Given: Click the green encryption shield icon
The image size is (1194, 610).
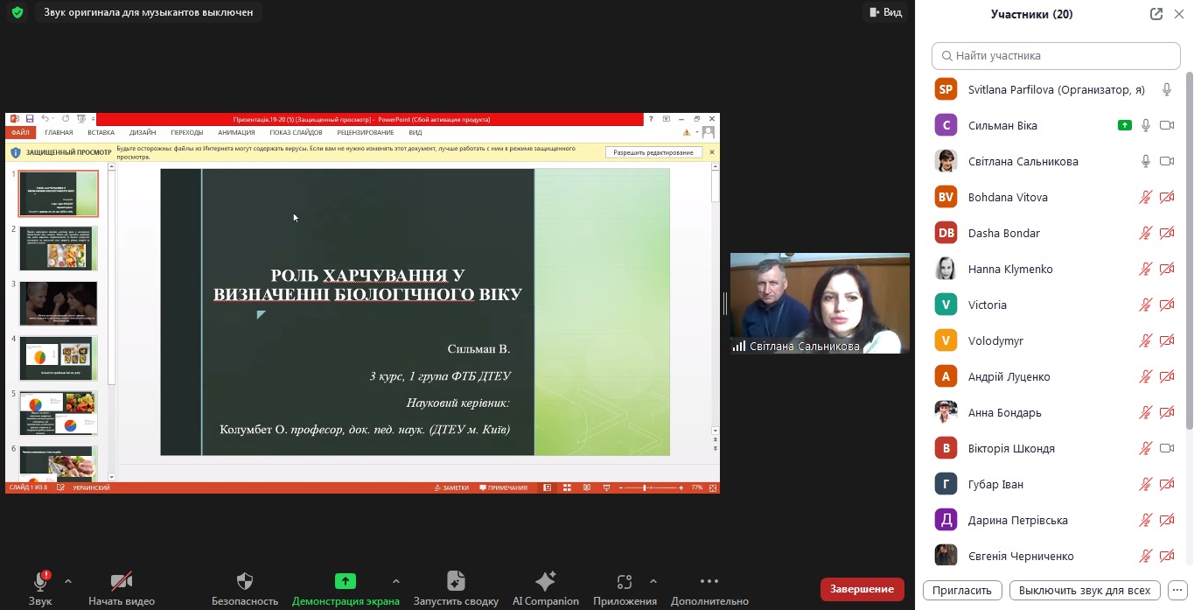Looking at the screenshot, I should (x=17, y=12).
